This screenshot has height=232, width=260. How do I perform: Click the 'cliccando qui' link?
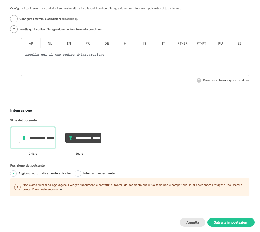tap(70, 19)
